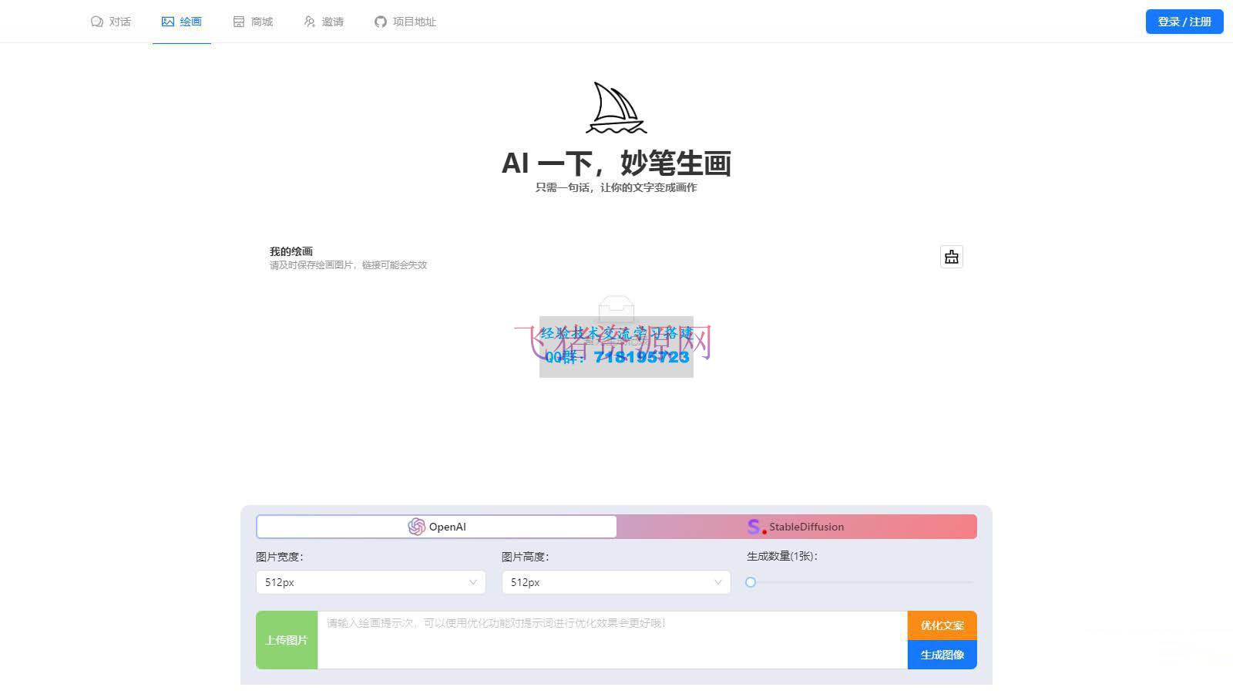Click the 登录/注册 button
1233x694 pixels.
(1184, 22)
